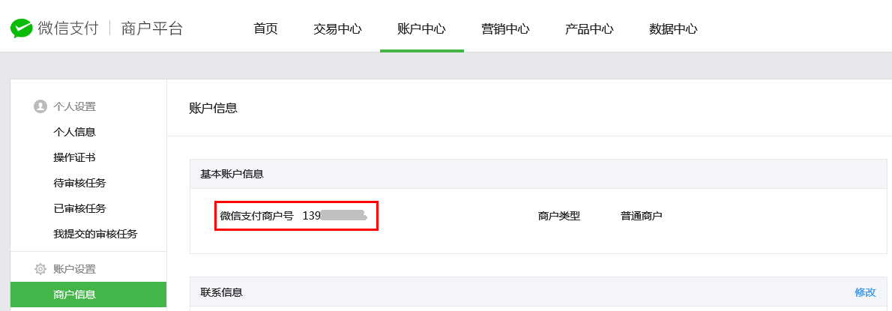Open 待审核任务 in the sidebar
892x311 pixels.
79,183
